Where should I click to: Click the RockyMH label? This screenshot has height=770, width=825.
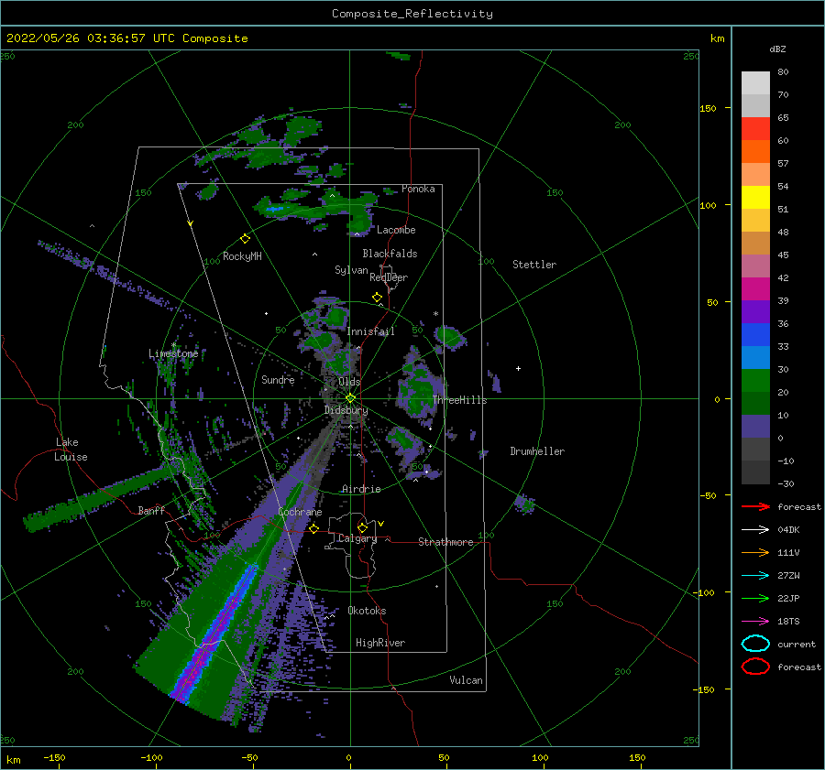coord(242,256)
